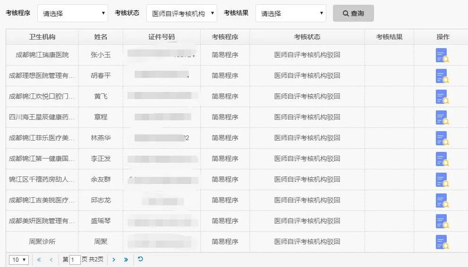The height and width of the screenshot is (267, 468).
Task: Expand the 考核程序 dropdown filter
Action: point(73,13)
